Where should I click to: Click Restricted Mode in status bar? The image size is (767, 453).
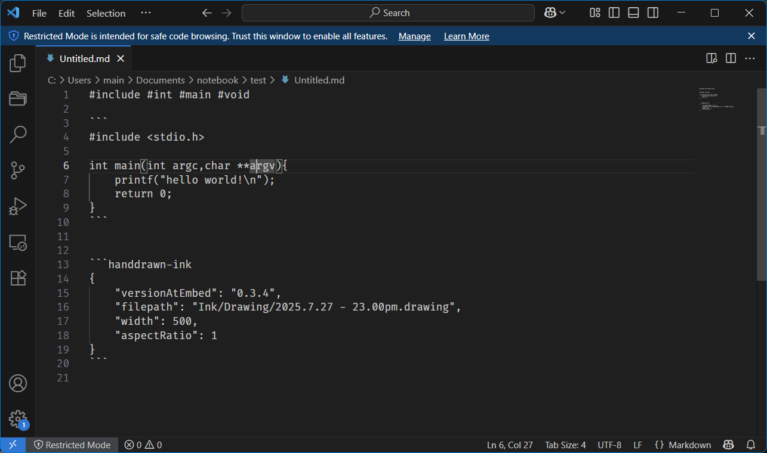point(72,445)
